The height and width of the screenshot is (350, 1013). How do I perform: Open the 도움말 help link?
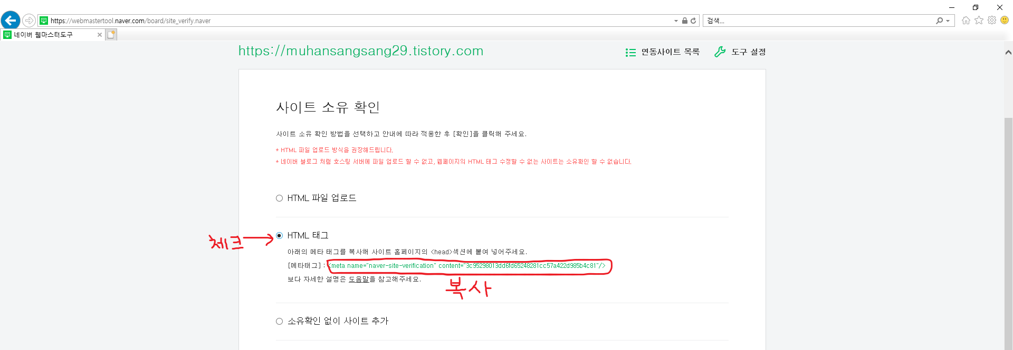[359, 279]
